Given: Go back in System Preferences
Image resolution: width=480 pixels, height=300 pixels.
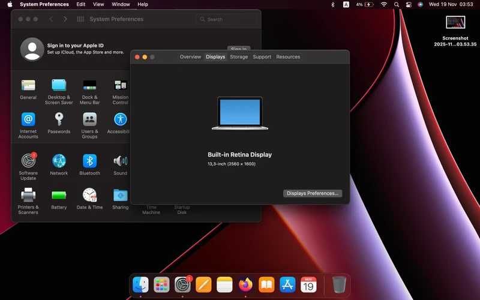Looking at the screenshot, I should [x=51, y=19].
